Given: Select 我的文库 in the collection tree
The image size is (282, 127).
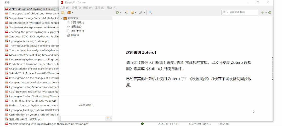Looking at the screenshot, I should 73,18.
